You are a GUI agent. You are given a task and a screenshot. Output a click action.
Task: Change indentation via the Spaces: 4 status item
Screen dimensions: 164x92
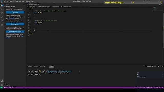[143, 88]
